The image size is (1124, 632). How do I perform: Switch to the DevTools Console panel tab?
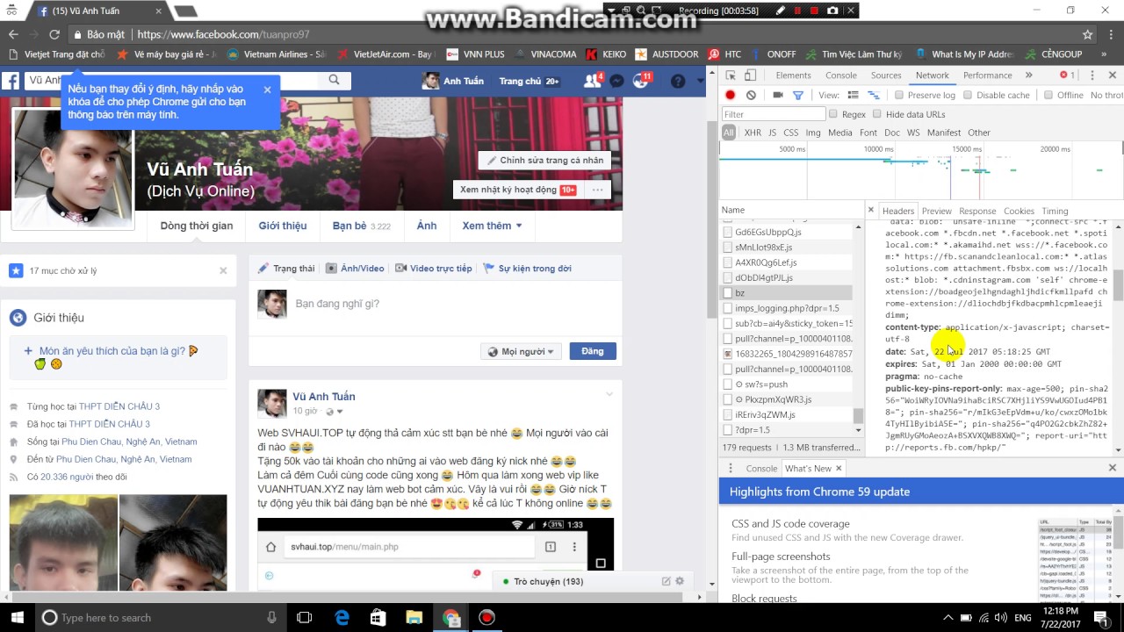(840, 75)
